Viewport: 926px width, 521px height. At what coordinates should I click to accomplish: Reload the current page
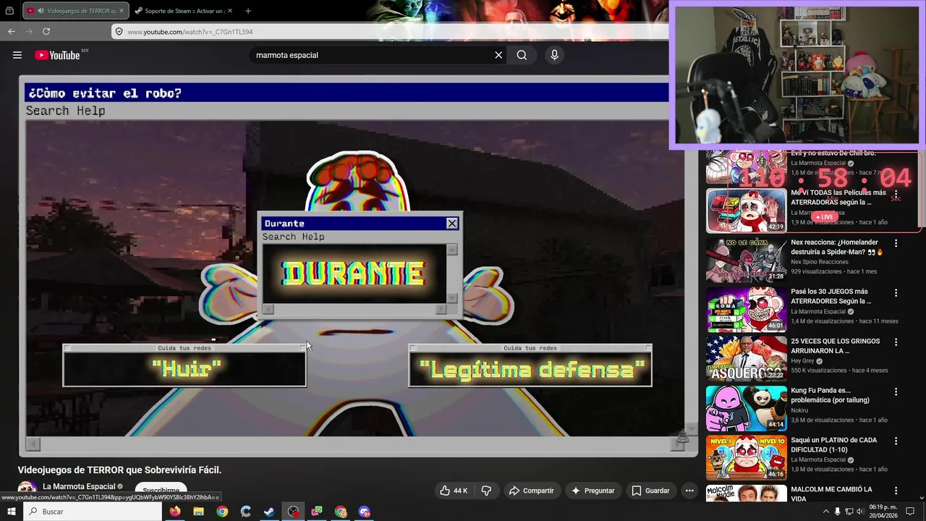46,32
